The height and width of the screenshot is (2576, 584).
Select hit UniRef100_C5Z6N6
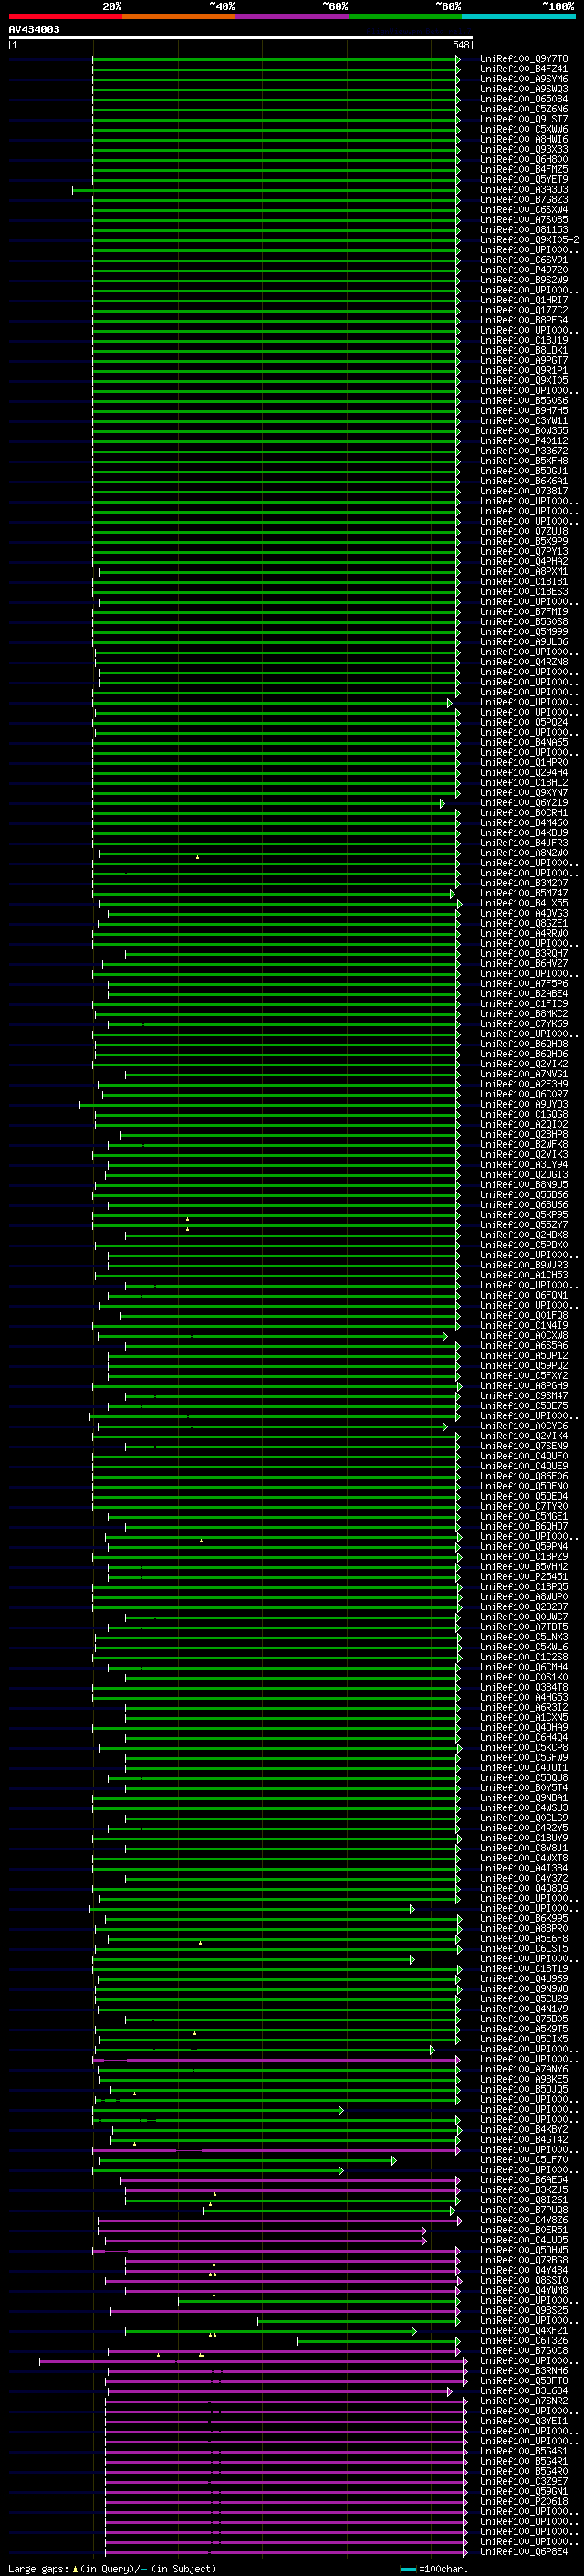(524, 109)
